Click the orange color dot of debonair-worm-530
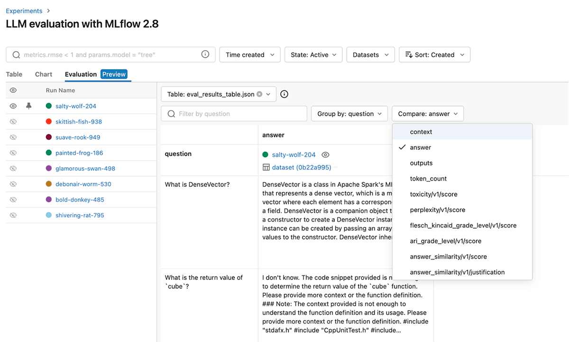 (49, 184)
